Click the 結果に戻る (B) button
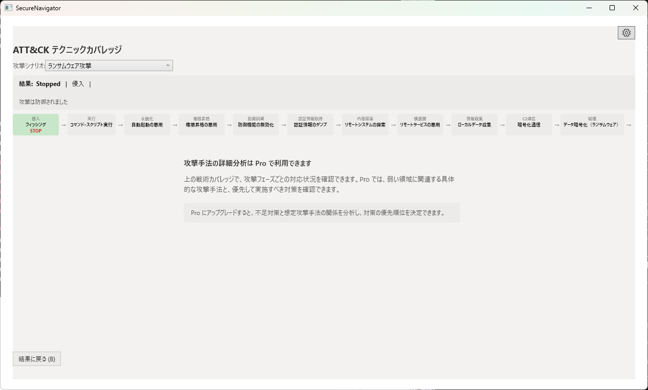The height and width of the screenshot is (390, 648). [x=36, y=358]
